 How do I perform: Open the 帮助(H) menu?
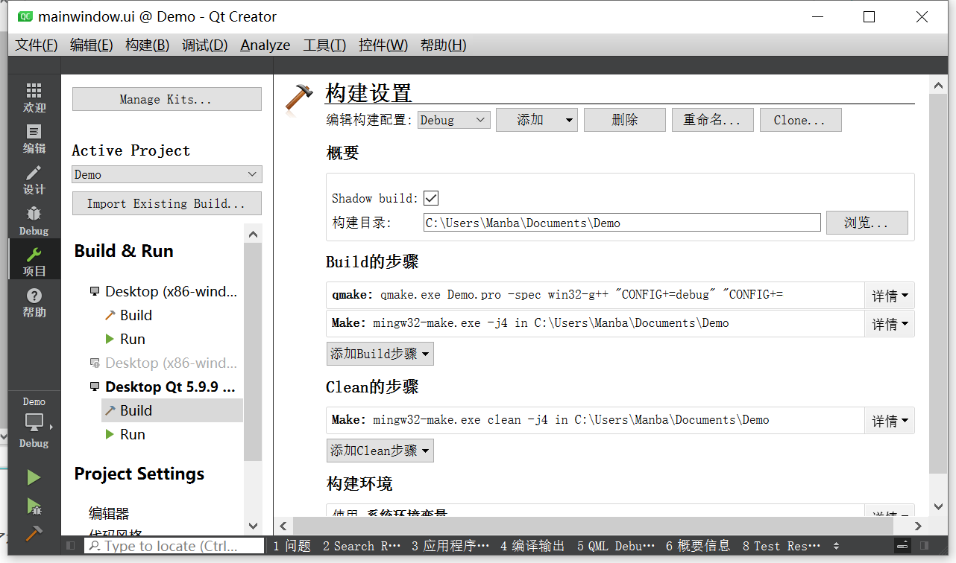pyautogui.click(x=444, y=45)
